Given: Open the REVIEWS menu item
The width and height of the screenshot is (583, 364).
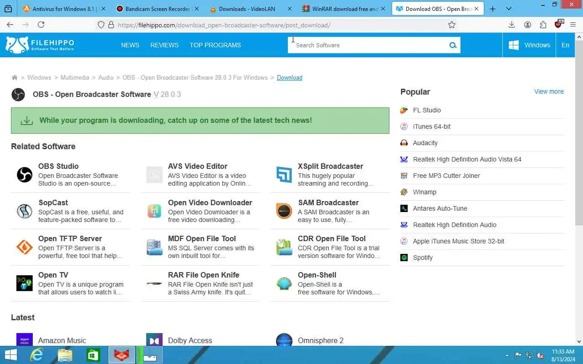Looking at the screenshot, I should coord(164,45).
